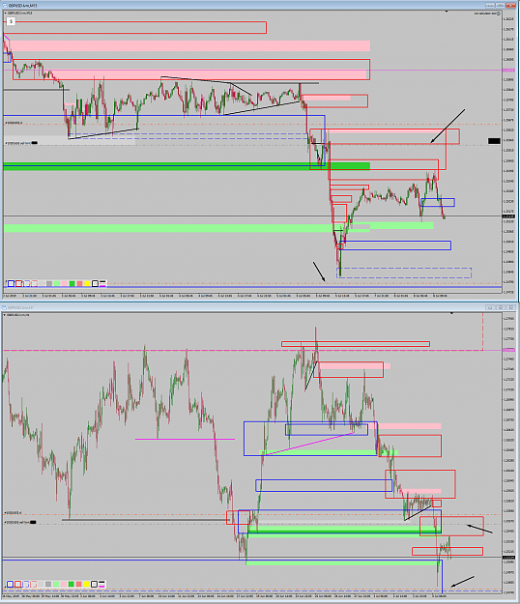Screen dimensions: 520x604
Task: Pick the yellow swatch in upper chart palette
Action: [x=87, y=283]
